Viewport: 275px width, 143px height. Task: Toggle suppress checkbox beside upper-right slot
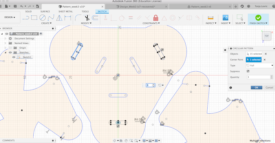(x=162, y=50)
